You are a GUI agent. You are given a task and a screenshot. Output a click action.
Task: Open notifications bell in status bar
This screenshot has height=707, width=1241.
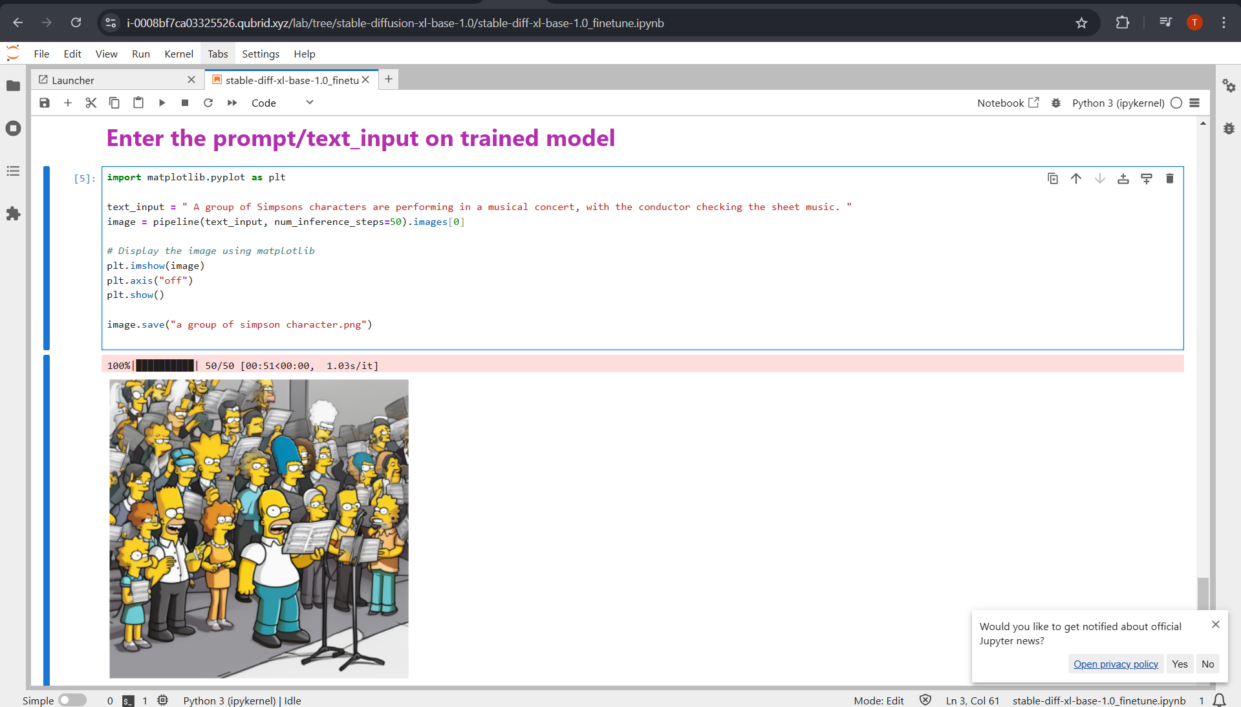(x=1220, y=701)
